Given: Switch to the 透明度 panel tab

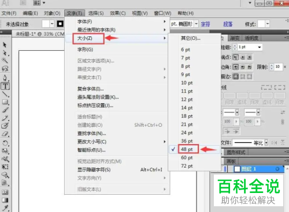Looking at the screenshot, I should (251, 38).
